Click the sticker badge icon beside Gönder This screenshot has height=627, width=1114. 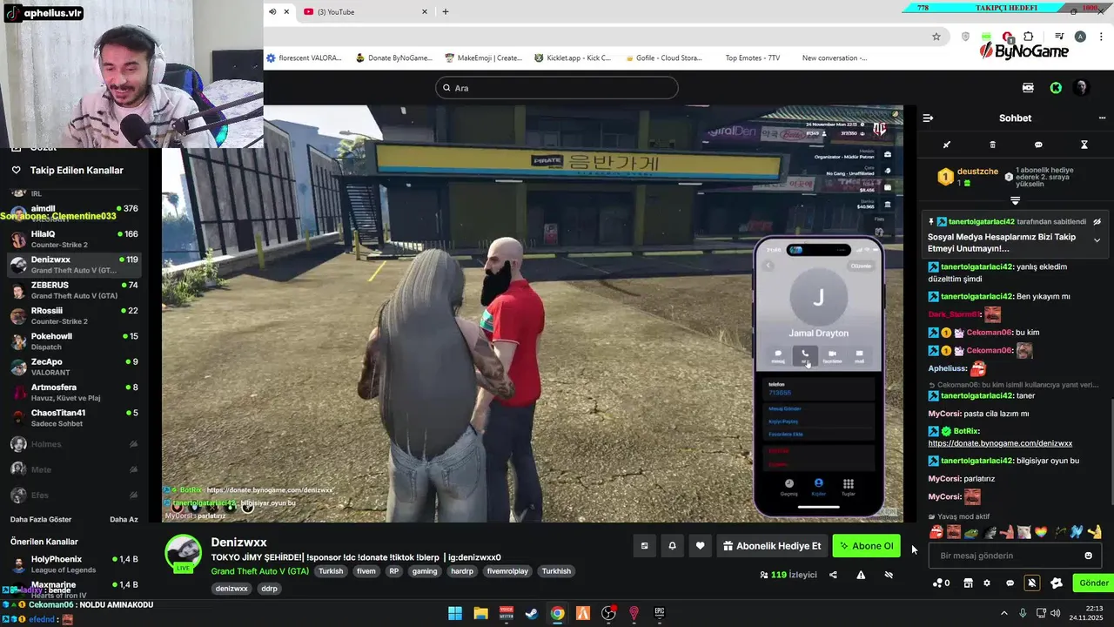click(x=1057, y=583)
